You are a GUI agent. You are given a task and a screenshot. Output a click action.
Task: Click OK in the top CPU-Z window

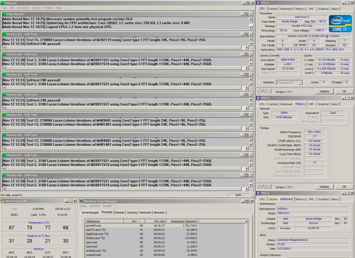coord(344,92)
